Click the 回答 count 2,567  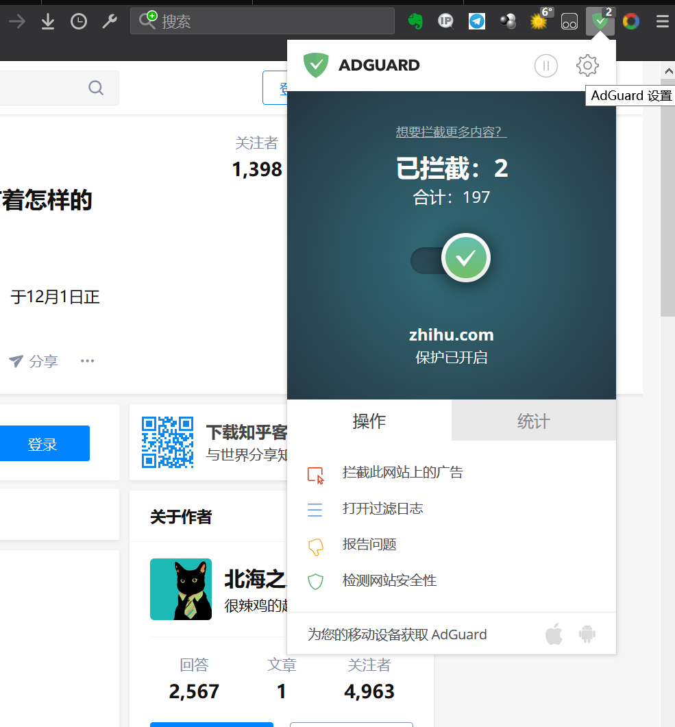coord(194,691)
